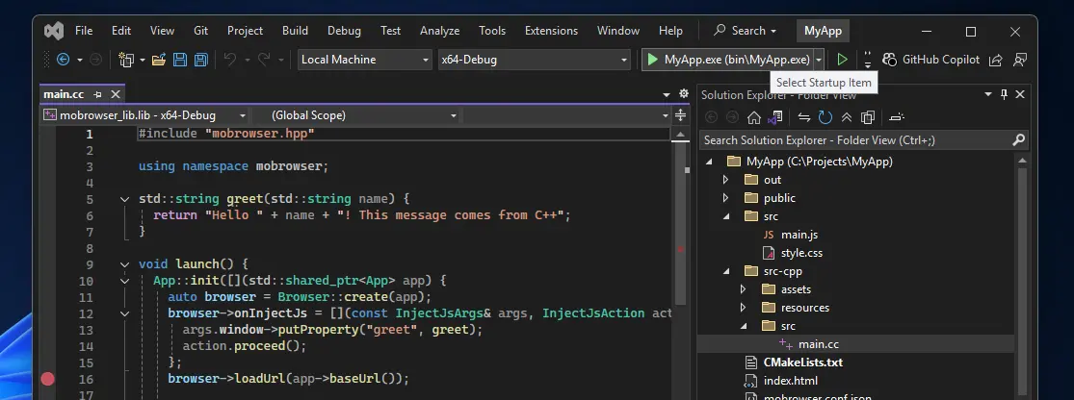
Task: Click the Visual Studio logo icon
Action: (53, 31)
